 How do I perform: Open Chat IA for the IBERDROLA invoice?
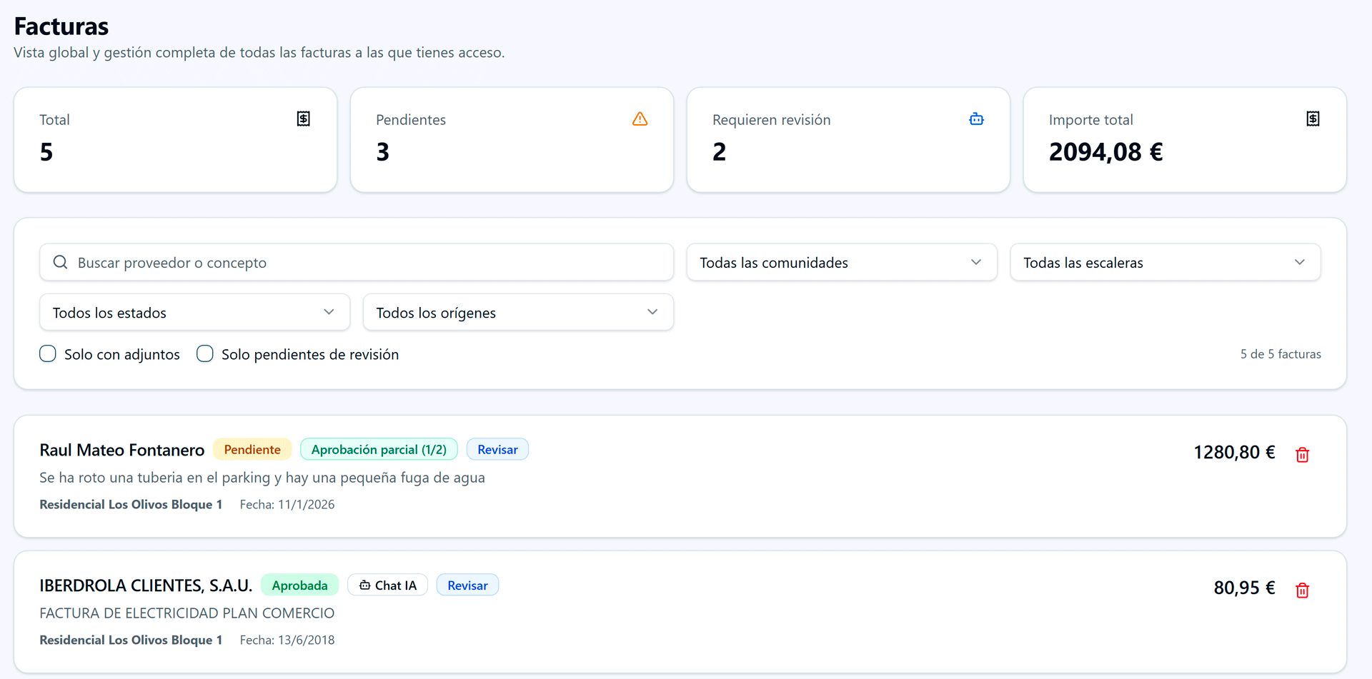pyautogui.click(x=387, y=585)
